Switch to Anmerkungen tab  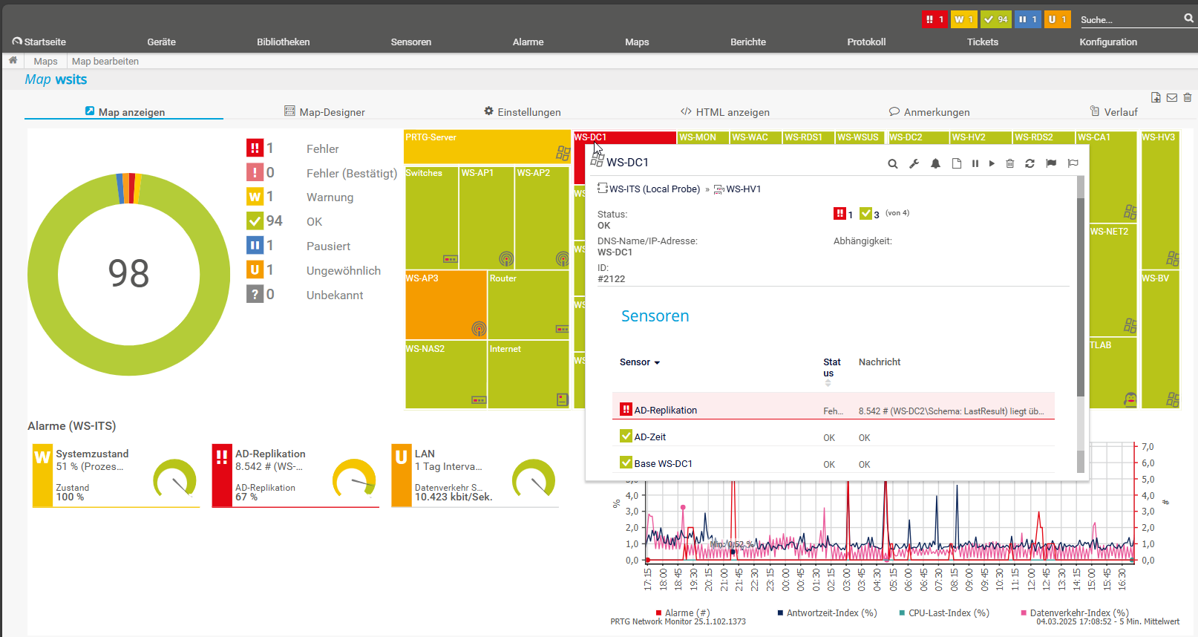[929, 111]
